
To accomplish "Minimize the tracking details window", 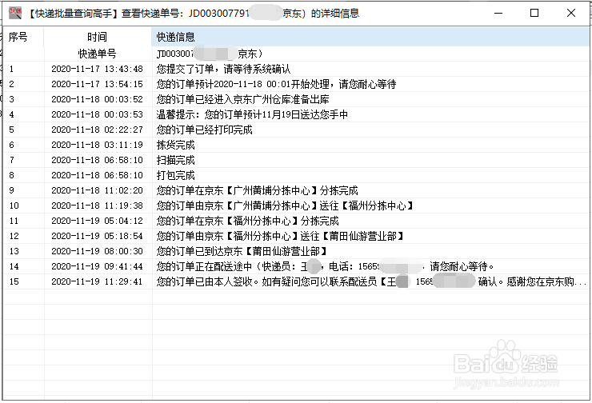I will pos(498,14).
